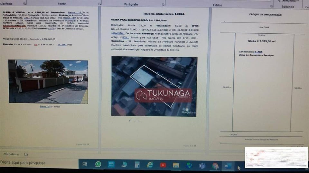The width and height of the screenshot is (309, 173).
Task: Open WhatsApp from the taskbar
Action: [98, 164]
